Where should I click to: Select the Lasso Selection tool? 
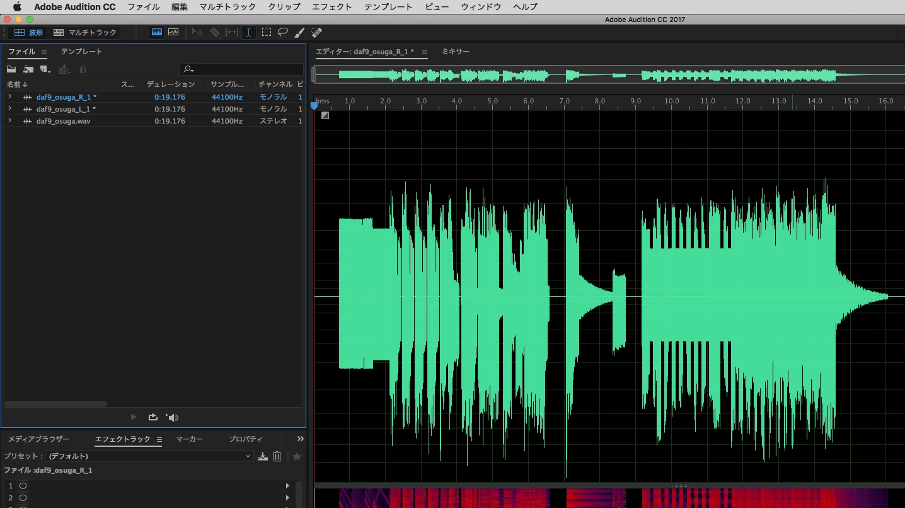click(x=283, y=32)
